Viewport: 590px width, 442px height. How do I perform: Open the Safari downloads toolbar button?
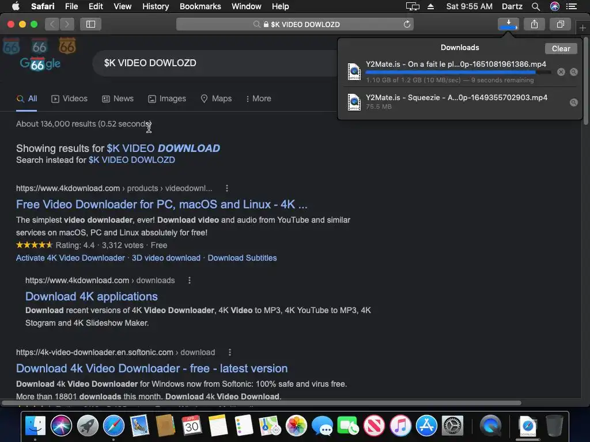tap(508, 24)
